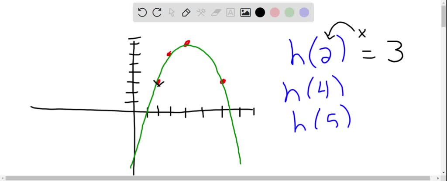Select the pointer selection tool
447x181 pixels.
coord(172,13)
